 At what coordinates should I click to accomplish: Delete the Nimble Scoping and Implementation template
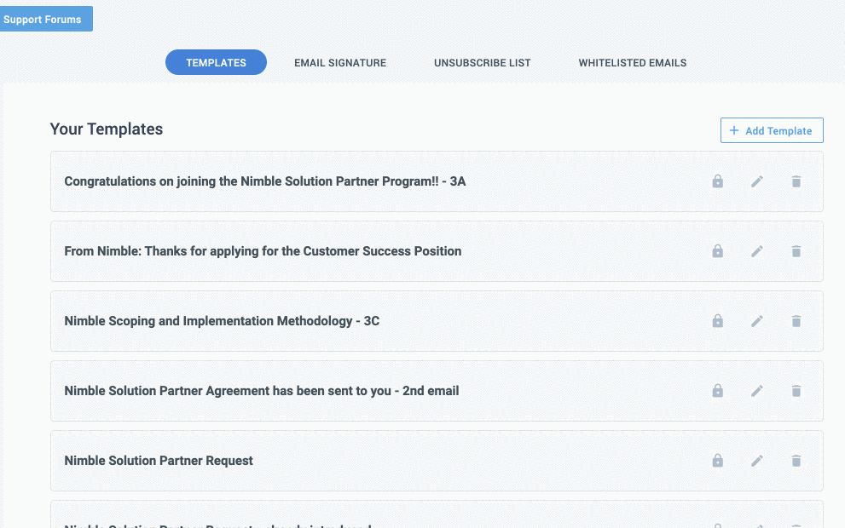point(796,321)
